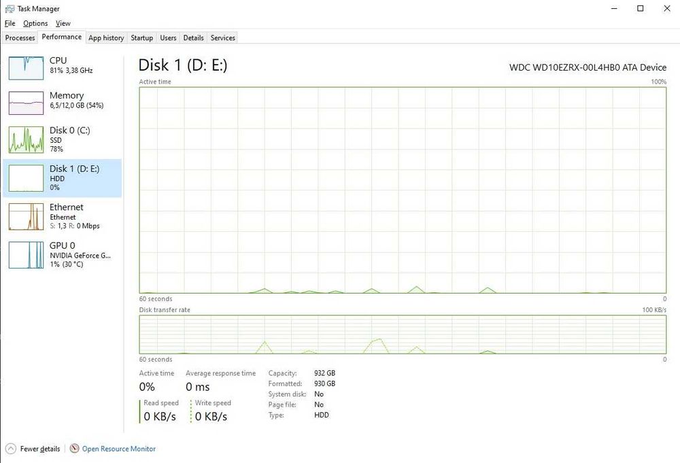Viewport: 680px width, 463px height.
Task: Collapse view with Fewer details
Action: (x=40, y=449)
